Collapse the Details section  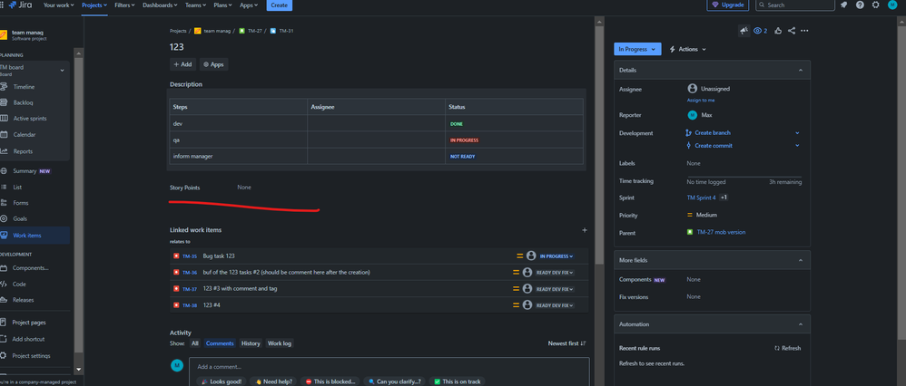(x=801, y=71)
